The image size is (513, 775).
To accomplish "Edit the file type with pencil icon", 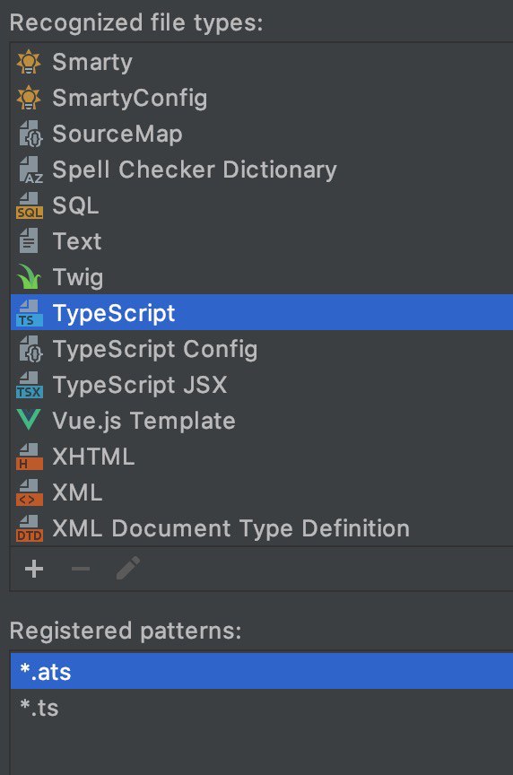I will pos(128,569).
